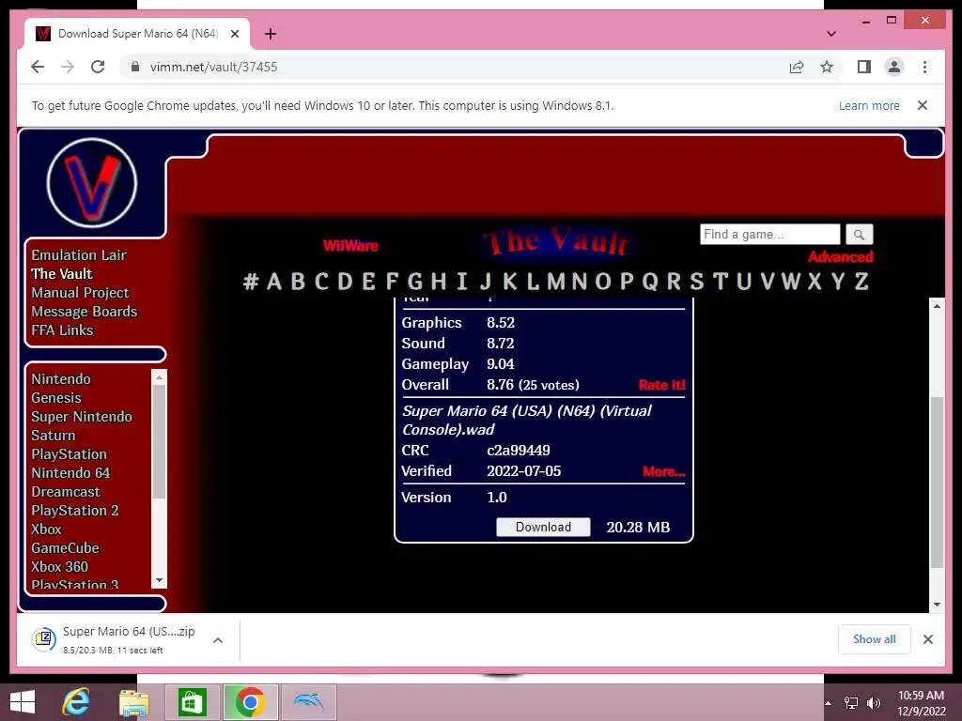Open the Chrome three-dot menu

pos(924,67)
